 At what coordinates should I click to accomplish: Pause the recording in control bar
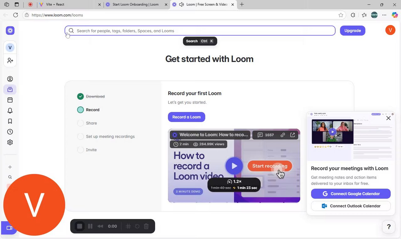tap(90, 226)
